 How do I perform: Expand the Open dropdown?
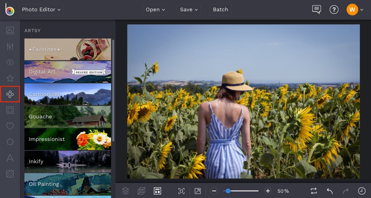point(155,9)
